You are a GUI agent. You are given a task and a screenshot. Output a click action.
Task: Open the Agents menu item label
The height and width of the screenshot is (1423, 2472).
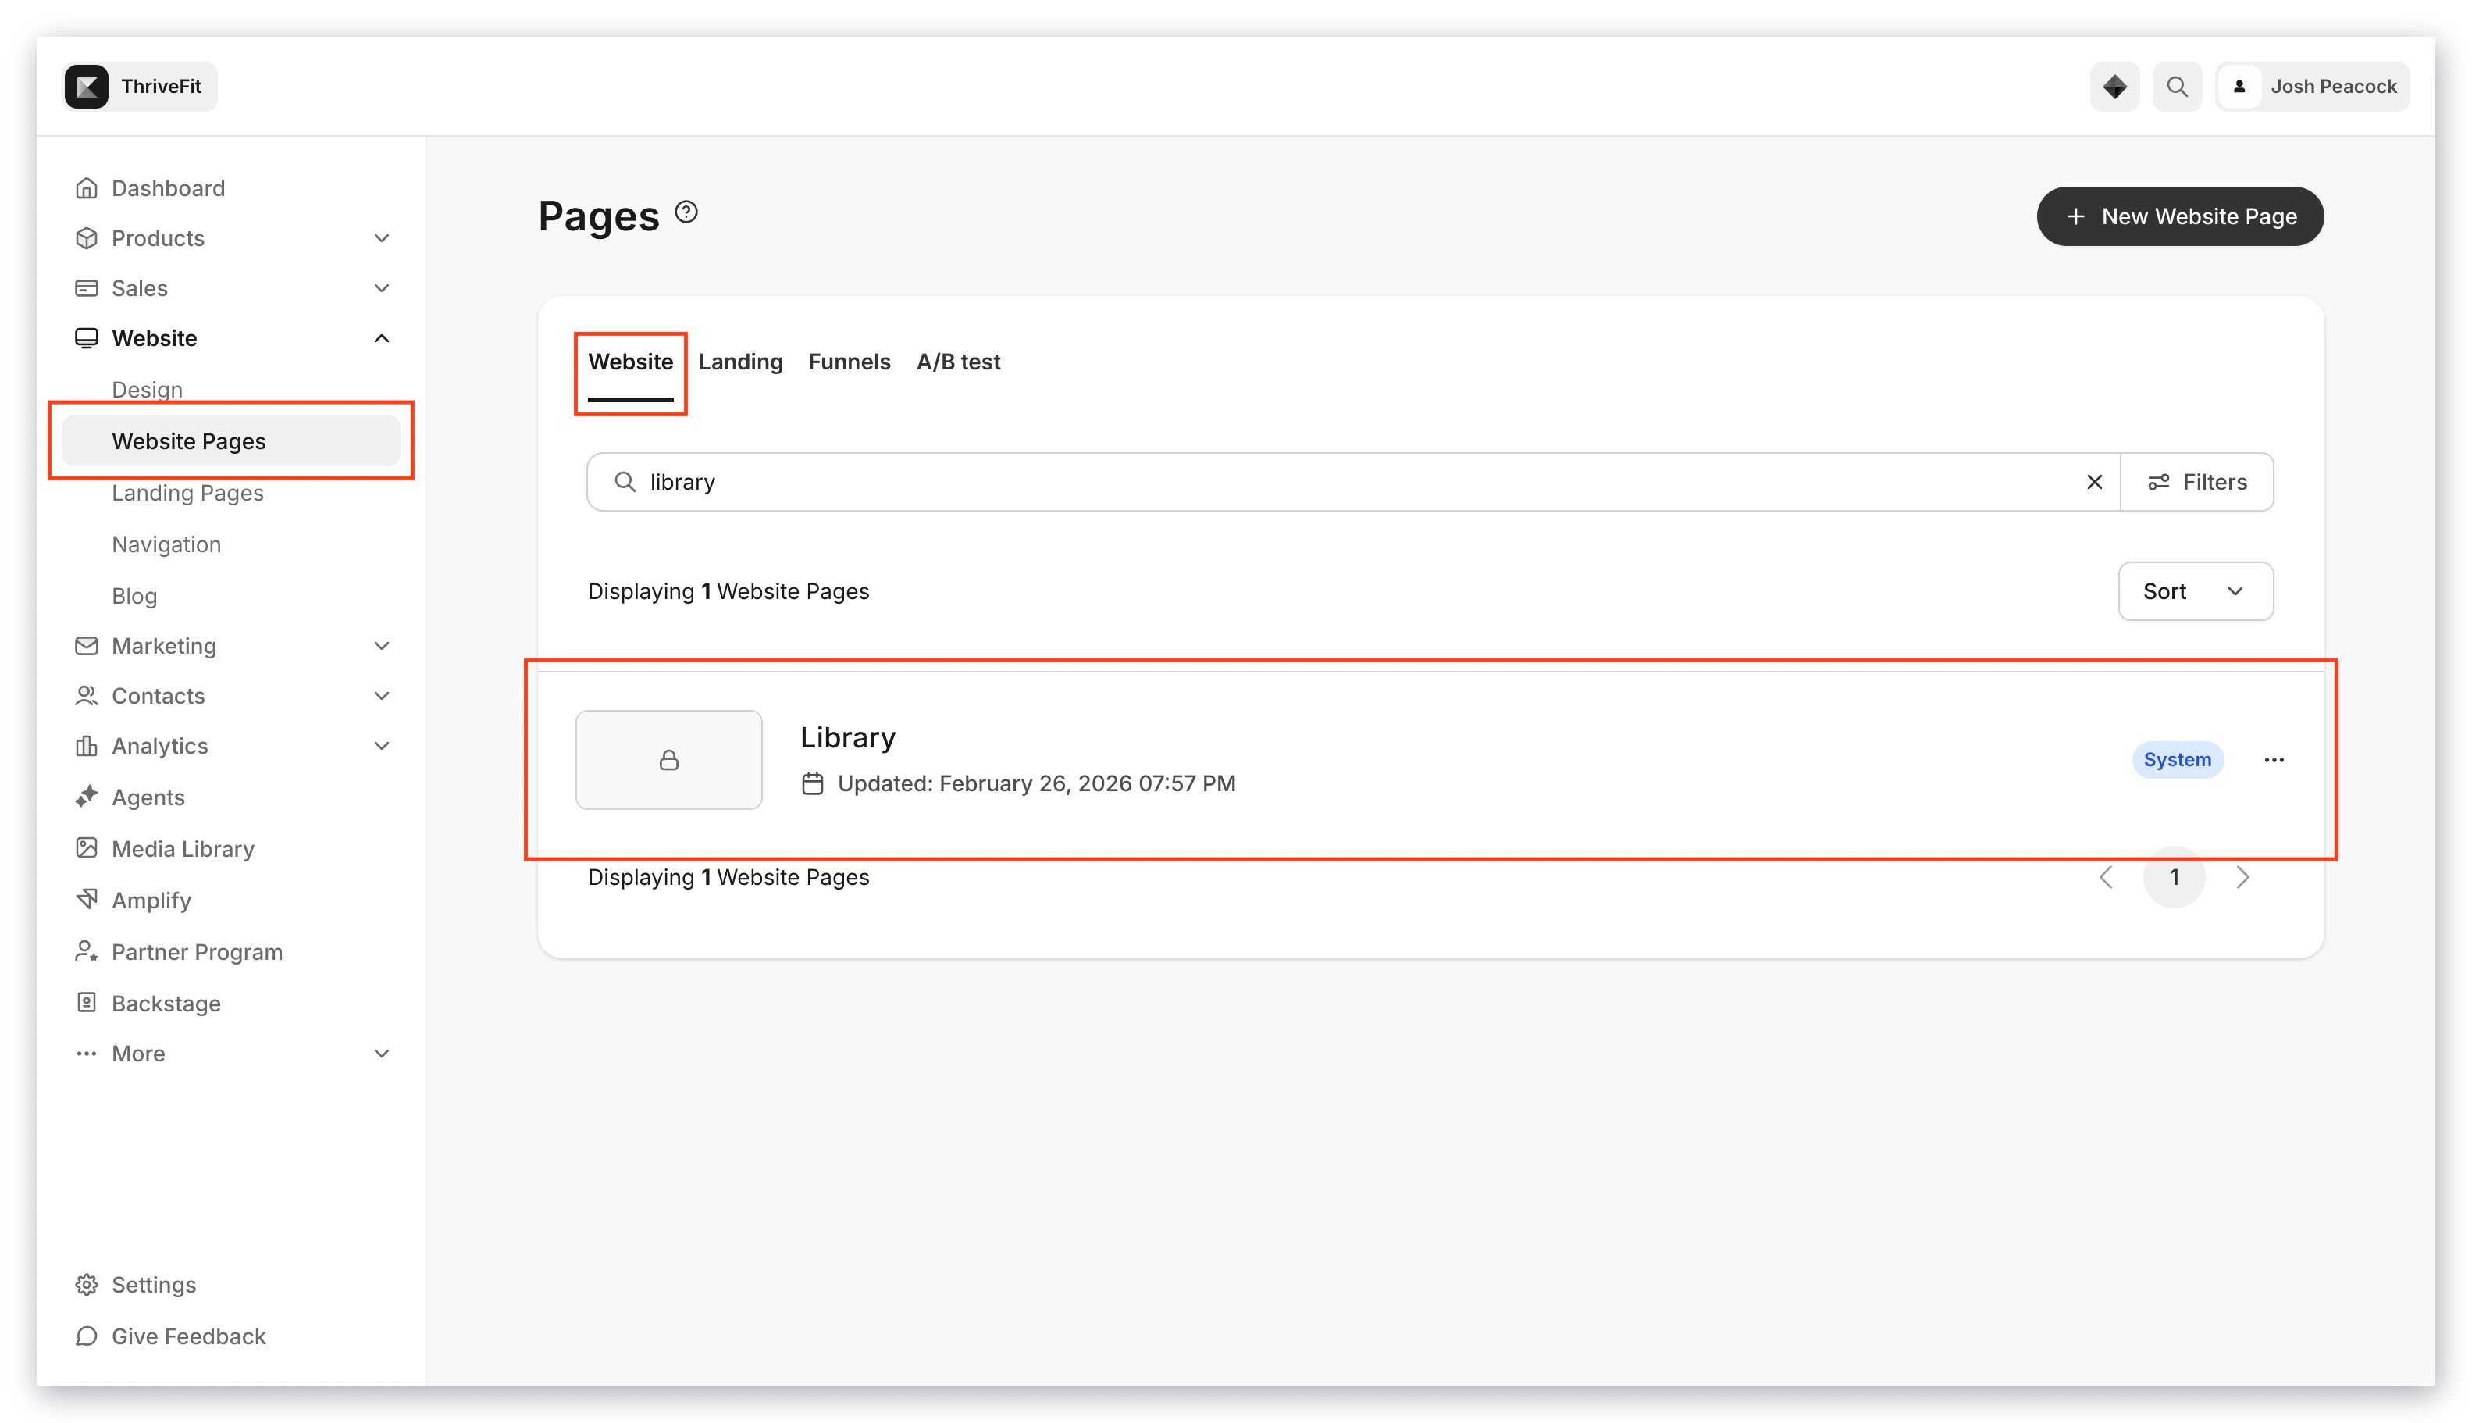[x=148, y=797]
